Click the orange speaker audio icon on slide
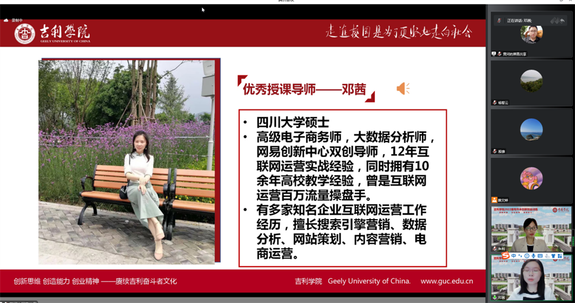 click(x=403, y=89)
